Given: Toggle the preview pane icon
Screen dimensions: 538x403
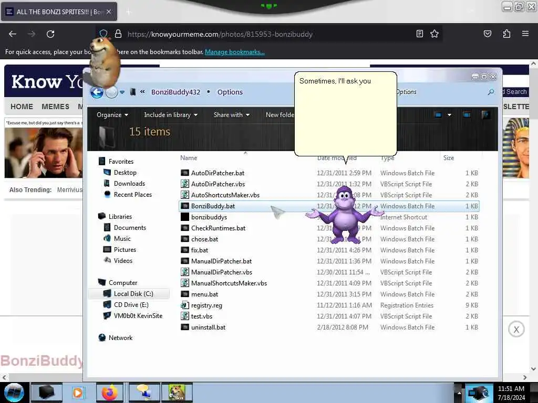Looking at the screenshot, I should (467, 115).
